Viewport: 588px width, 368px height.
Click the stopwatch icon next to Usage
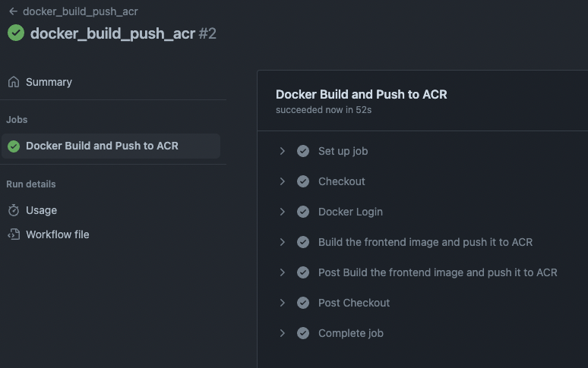[x=13, y=210]
